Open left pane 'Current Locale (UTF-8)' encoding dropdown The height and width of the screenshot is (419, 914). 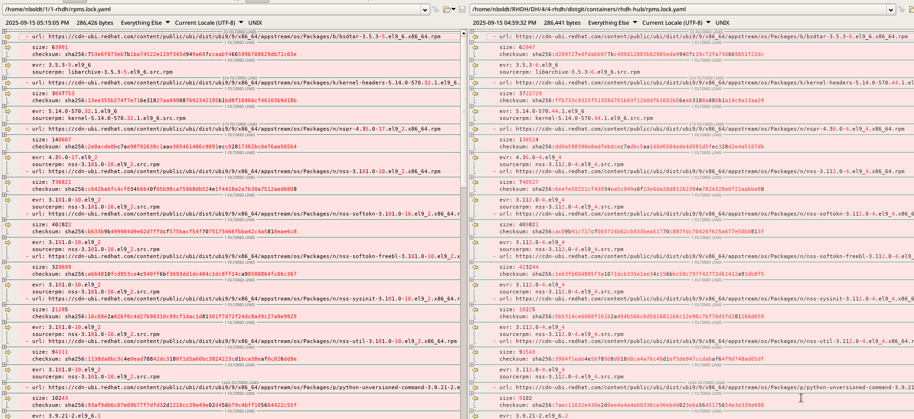pos(209,22)
